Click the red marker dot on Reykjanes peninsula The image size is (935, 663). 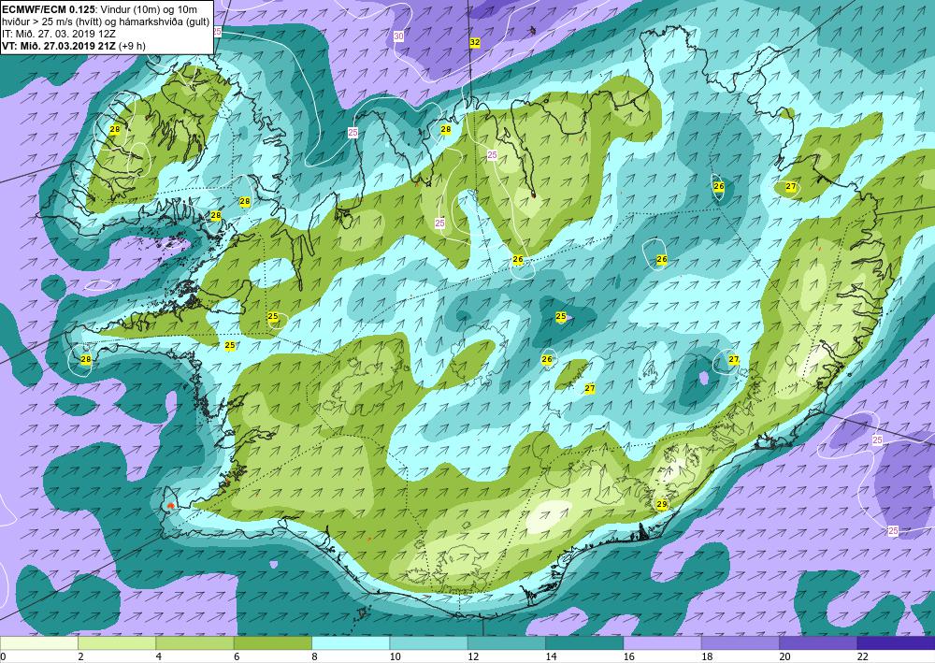click(x=170, y=506)
